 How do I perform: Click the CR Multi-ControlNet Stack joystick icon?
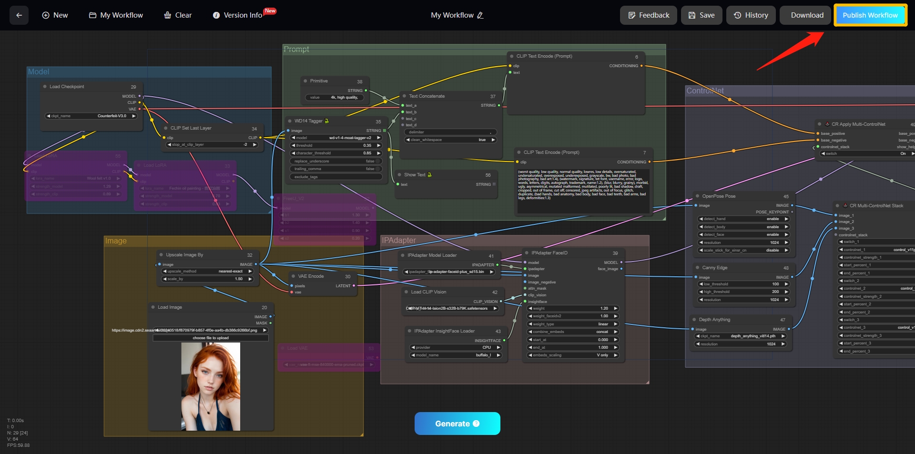pos(845,206)
